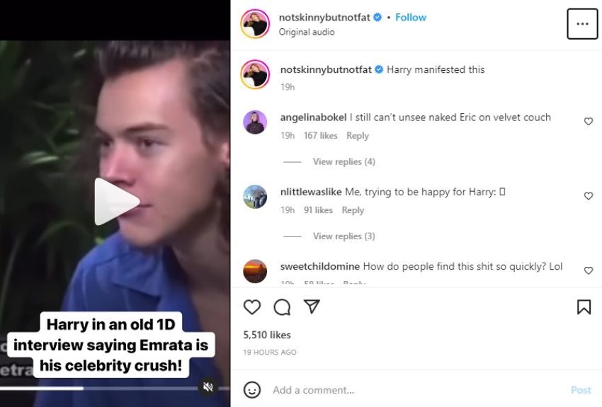The width and height of the screenshot is (602, 407).
Task: Like the post with heart icon
Action: pos(252,306)
